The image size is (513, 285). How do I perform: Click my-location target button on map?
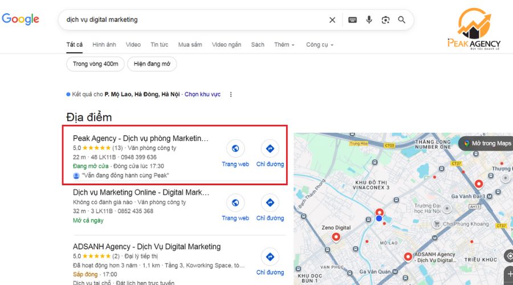click(509, 256)
